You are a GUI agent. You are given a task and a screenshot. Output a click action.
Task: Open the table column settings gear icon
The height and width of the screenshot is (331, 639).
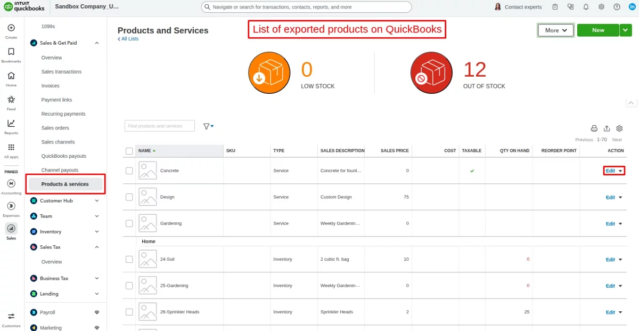[x=619, y=128]
